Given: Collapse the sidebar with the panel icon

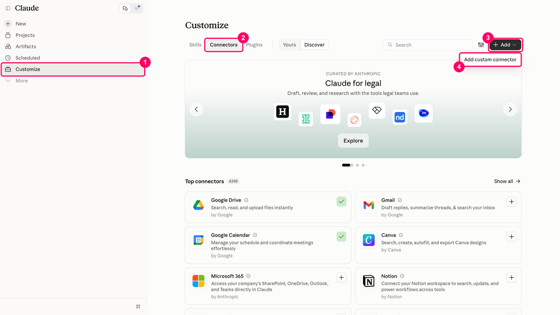Looking at the screenshot, I should point(8,8).
